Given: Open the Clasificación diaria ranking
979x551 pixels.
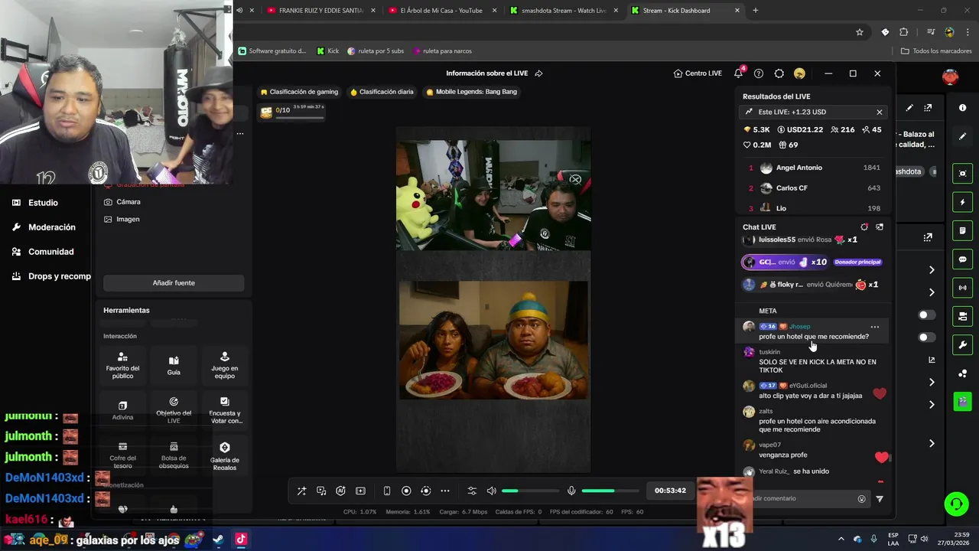Looking at the screenshot, I should click(382, 92).
